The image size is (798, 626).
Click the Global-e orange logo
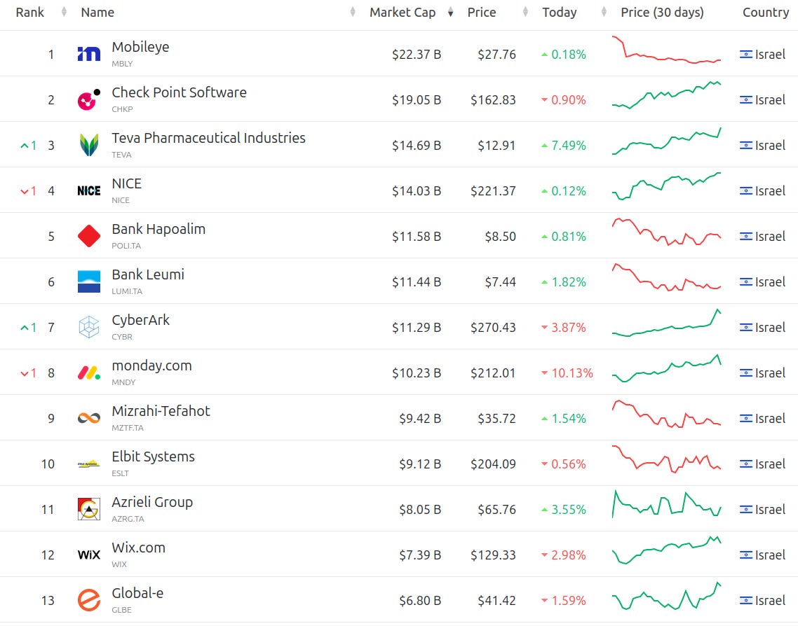88,600
